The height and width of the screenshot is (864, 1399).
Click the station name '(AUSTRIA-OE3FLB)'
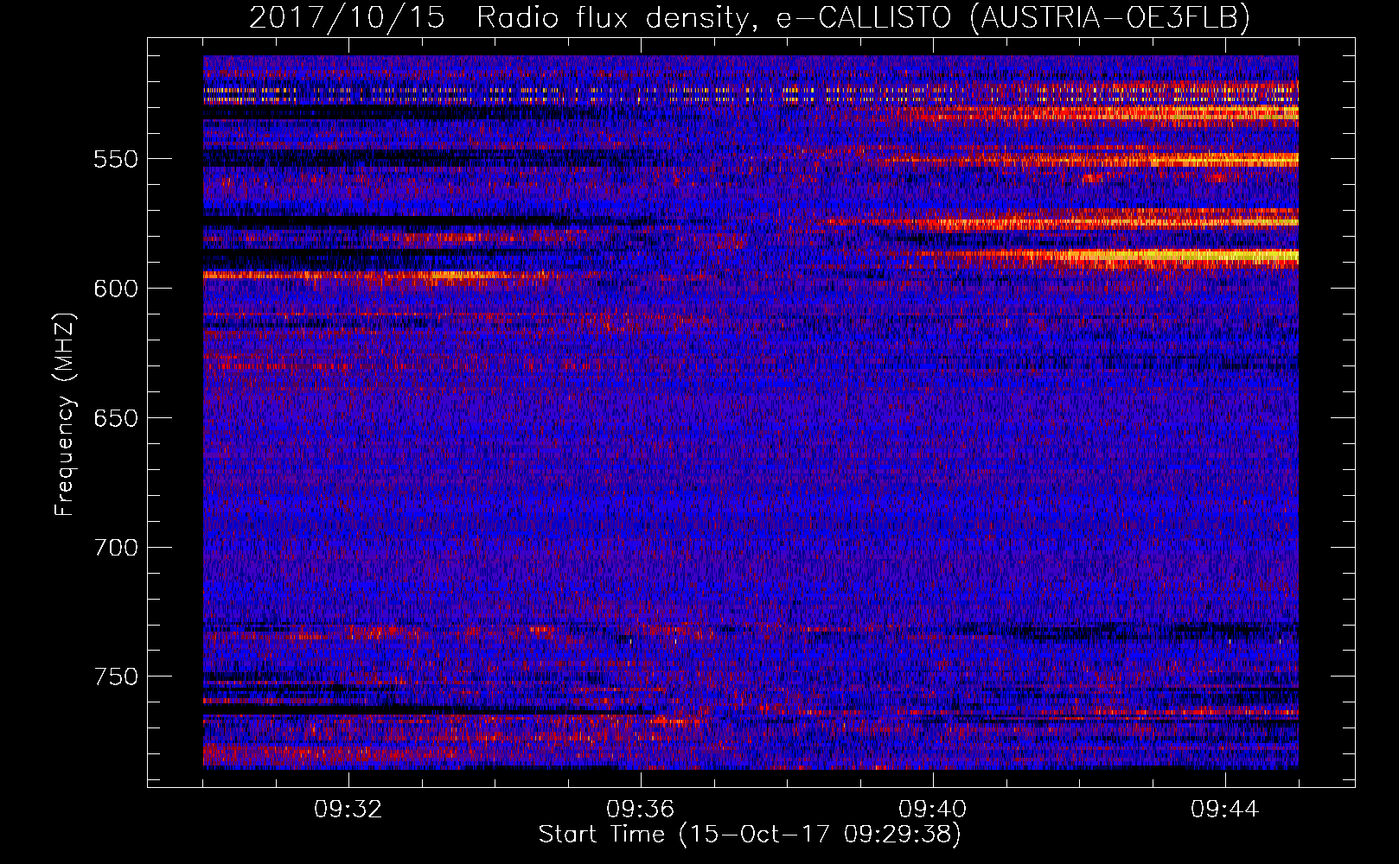[1110, 18]
